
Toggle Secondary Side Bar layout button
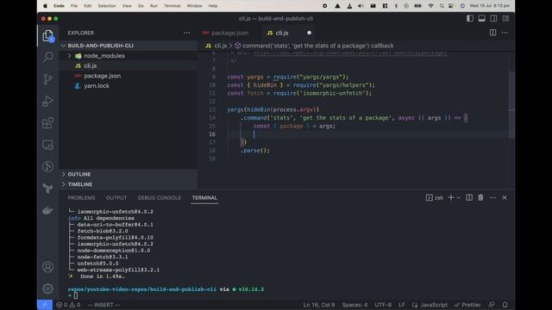[494, 18]
